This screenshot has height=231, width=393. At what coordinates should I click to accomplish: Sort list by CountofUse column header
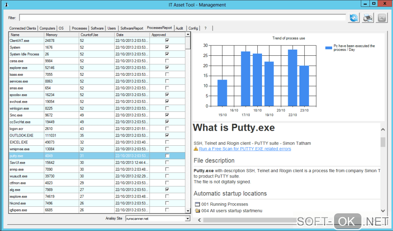click(96, 35)
